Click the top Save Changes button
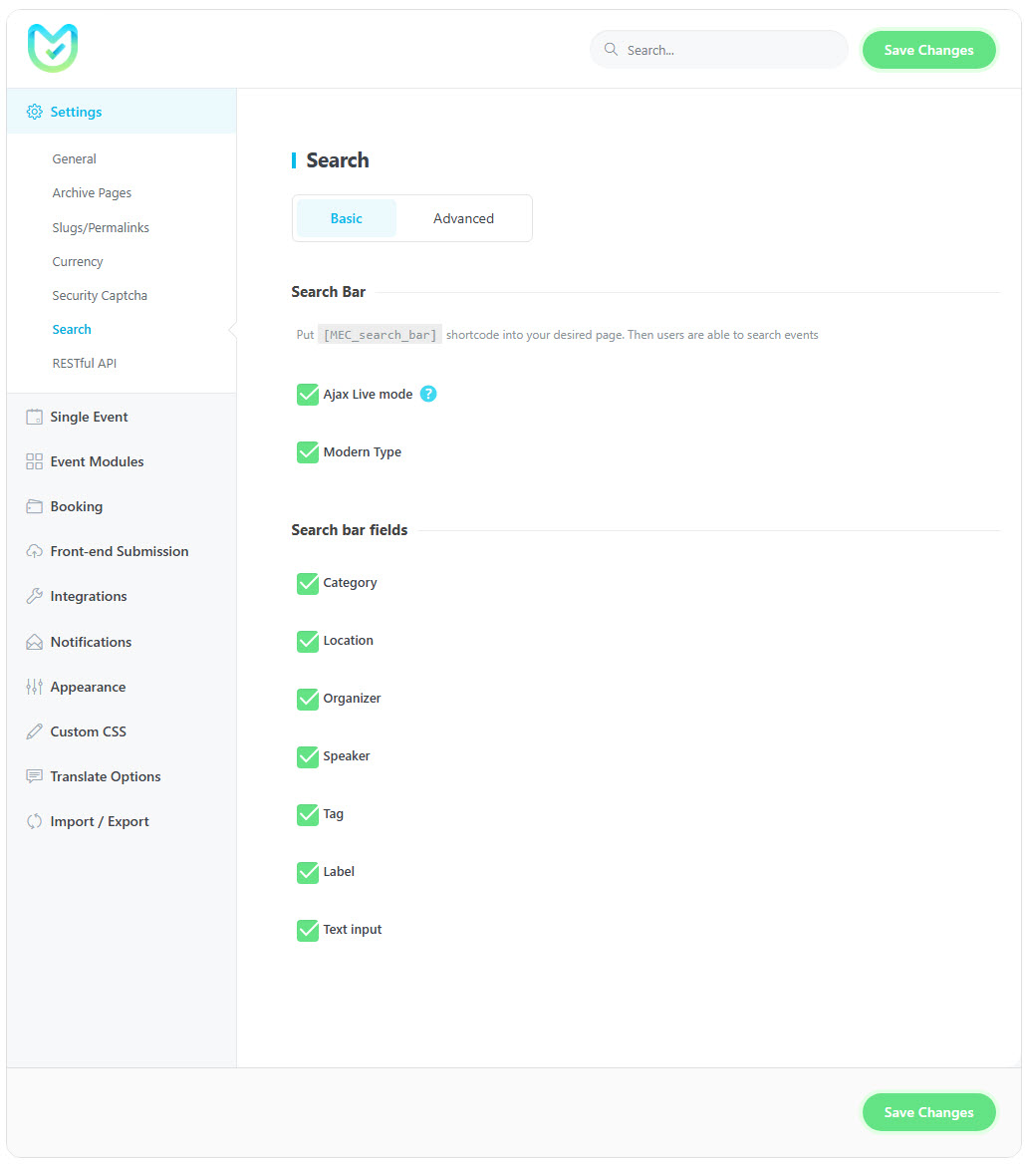 (x=928, y=50)
